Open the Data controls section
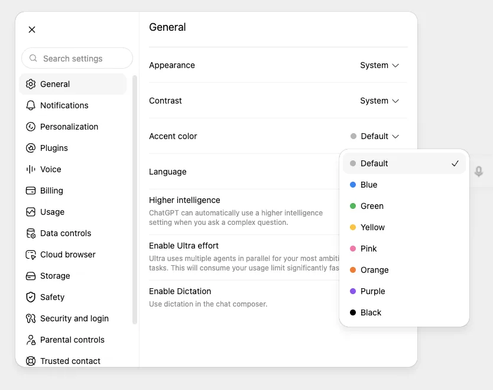The width and height of the screenshot is (493, 390). click(x=73, y=233)
